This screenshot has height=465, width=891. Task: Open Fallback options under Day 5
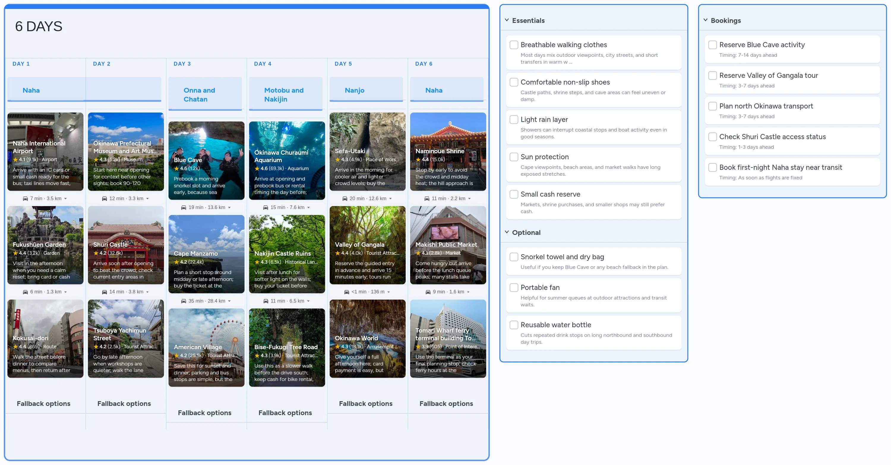366,404
